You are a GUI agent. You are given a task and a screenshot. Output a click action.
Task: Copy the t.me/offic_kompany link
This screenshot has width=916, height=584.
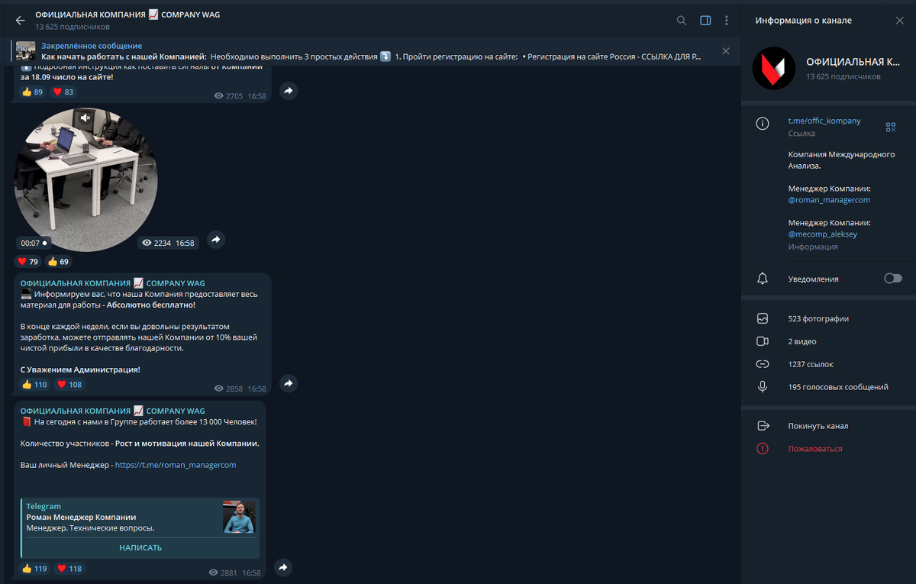tap(824, 121)
